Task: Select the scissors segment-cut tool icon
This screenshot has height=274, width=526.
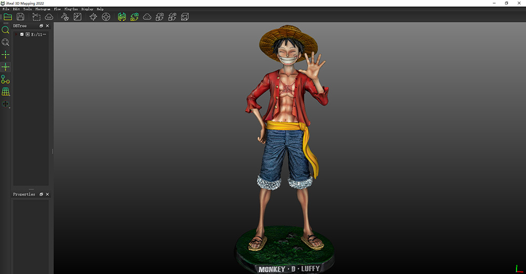Action: coord(36,17)
